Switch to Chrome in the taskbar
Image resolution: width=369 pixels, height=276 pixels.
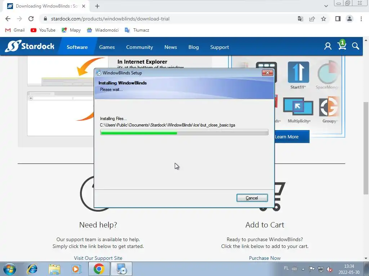click(99, 269)
